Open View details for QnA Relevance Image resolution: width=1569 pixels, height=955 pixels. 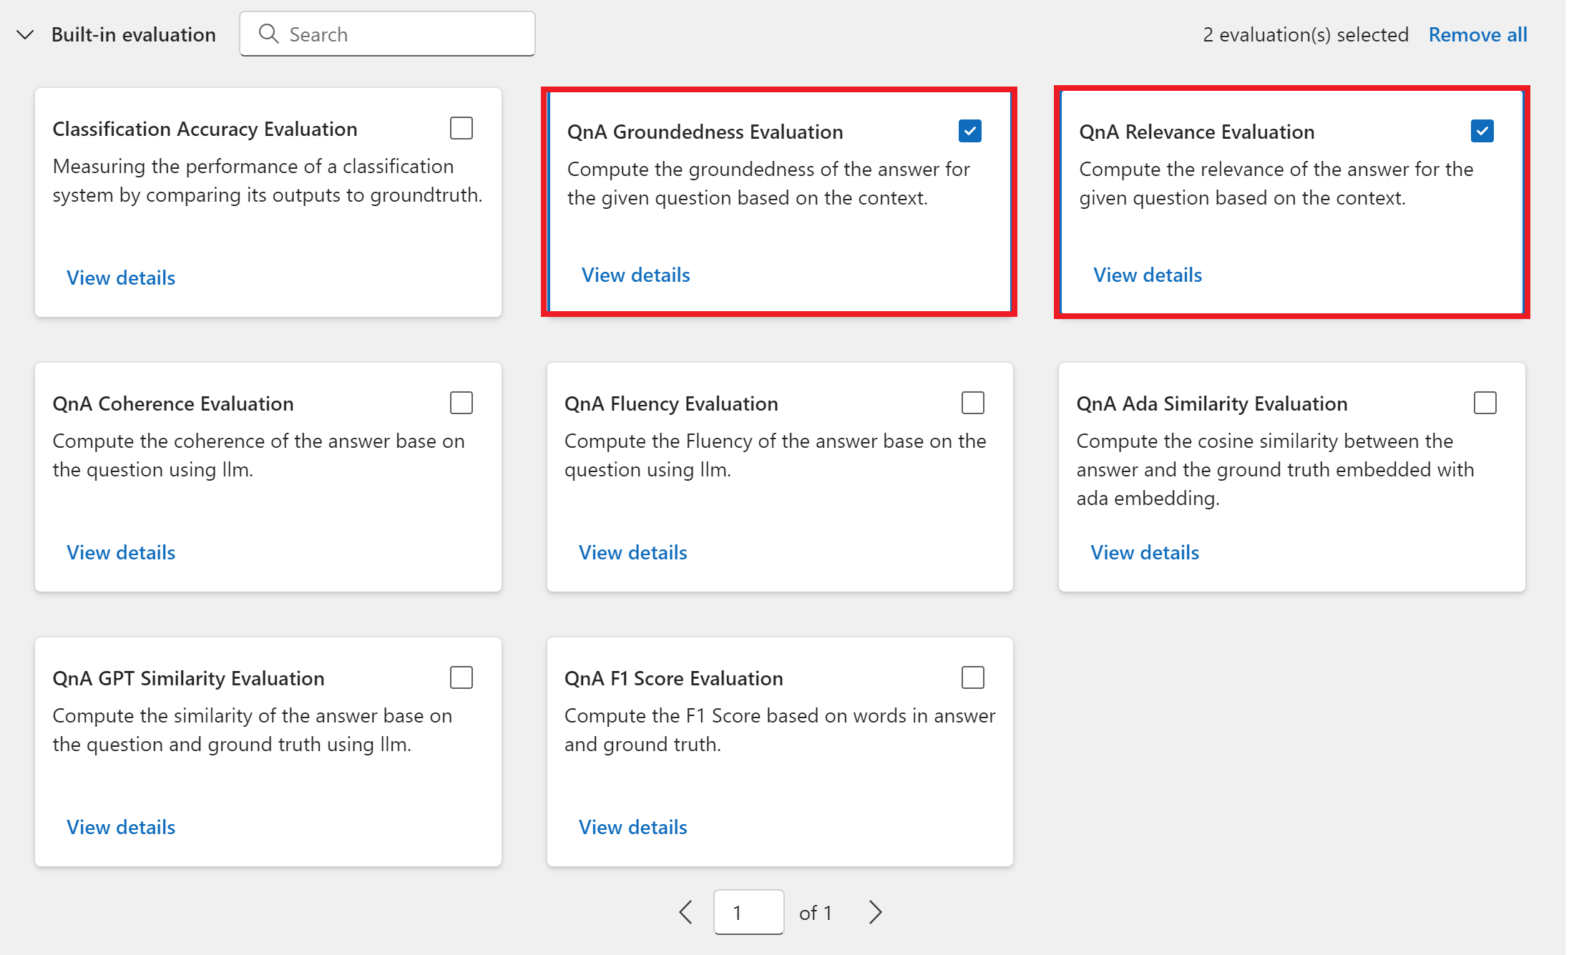point(1148,275)
